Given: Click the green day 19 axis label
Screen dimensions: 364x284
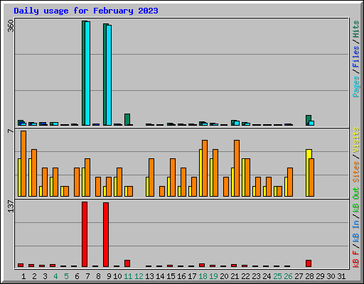Looking at the screenshot, I should (x=213, y=276).
